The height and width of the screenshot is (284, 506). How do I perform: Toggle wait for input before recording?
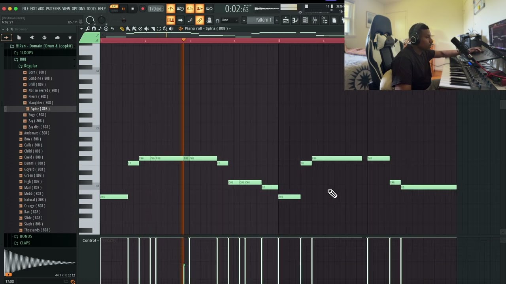tap(180, 9)
